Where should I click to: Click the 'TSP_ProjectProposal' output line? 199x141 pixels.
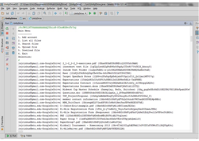click(x=85, y=96)
